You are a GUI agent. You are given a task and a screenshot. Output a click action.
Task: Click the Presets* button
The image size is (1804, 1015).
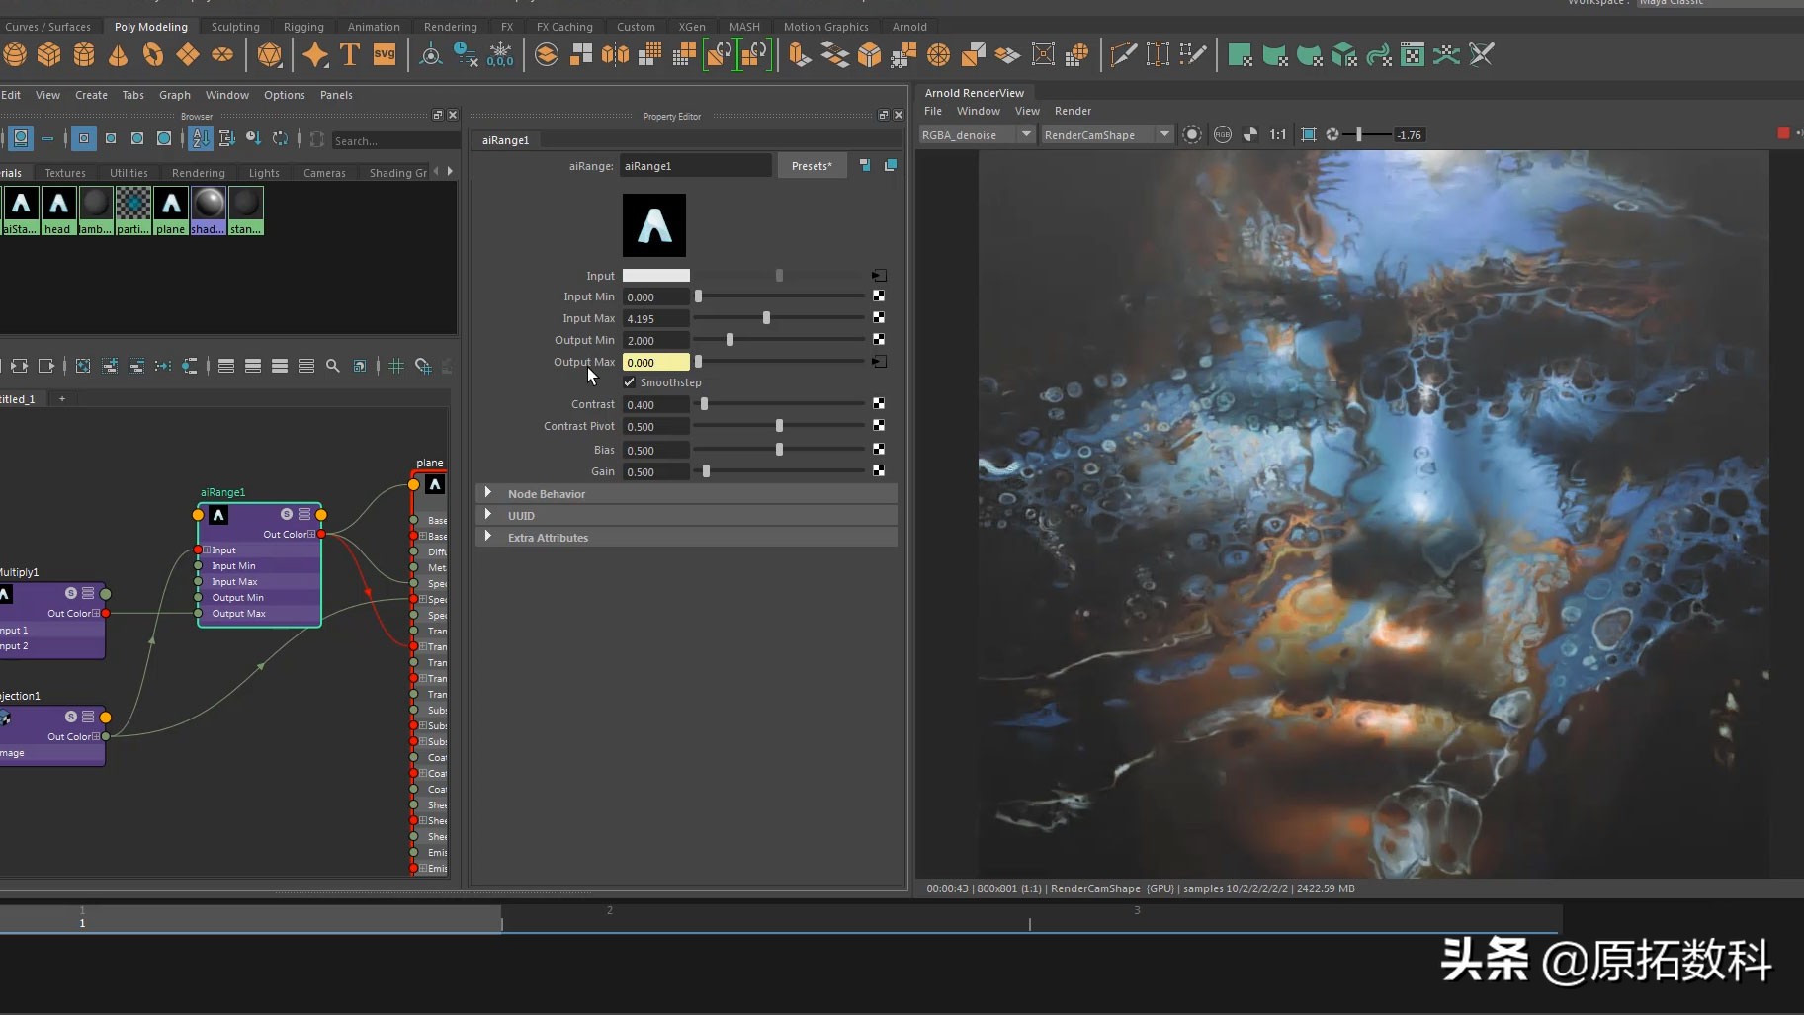pyautogui.click(x=812, y=166)
